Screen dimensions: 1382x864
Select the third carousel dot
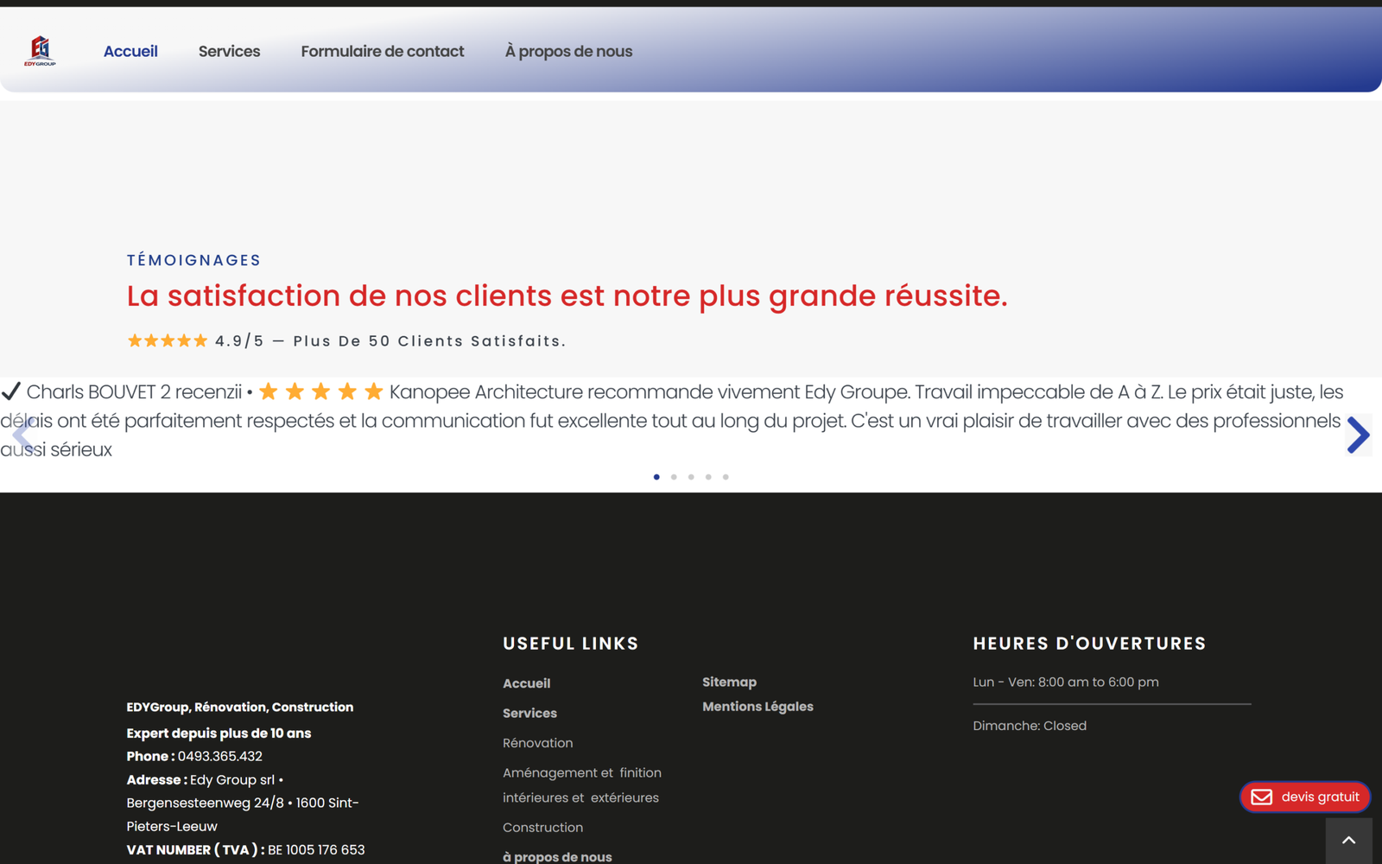coord(691,476)
